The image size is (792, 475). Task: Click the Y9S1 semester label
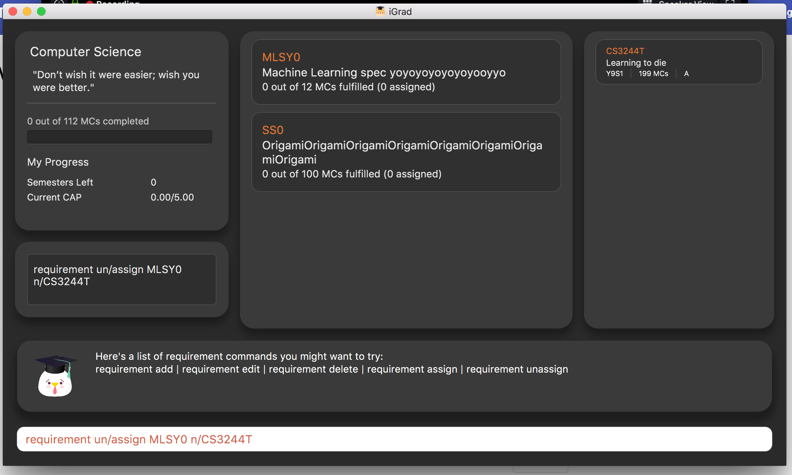tap(615, 74)
